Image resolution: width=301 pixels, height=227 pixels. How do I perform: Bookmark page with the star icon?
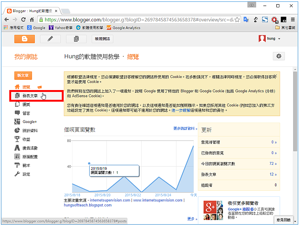(237, 19)
